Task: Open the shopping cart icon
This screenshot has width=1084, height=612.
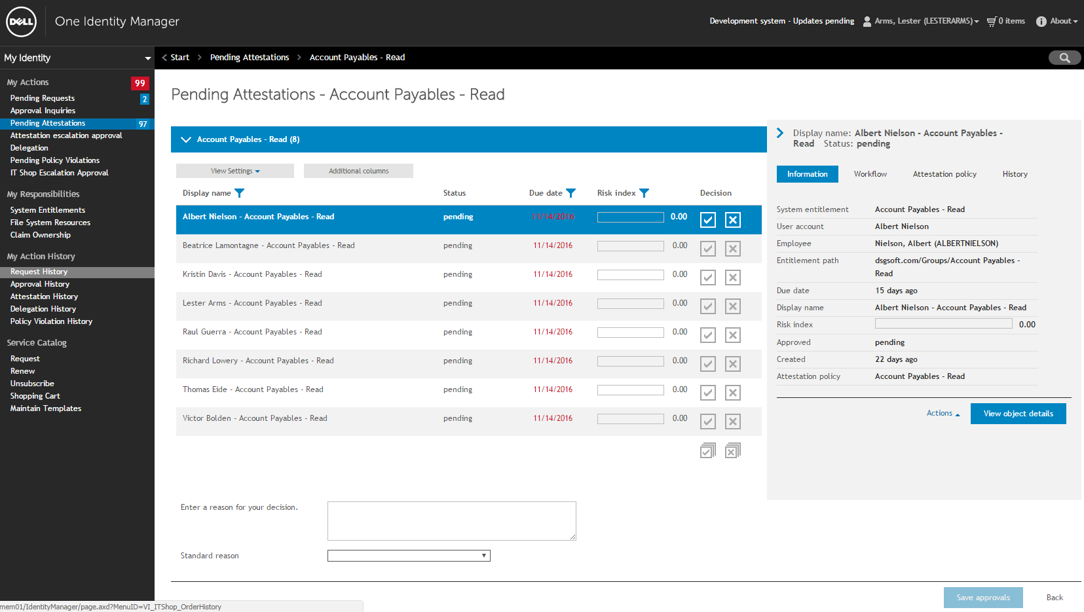Action: [991, 21]
